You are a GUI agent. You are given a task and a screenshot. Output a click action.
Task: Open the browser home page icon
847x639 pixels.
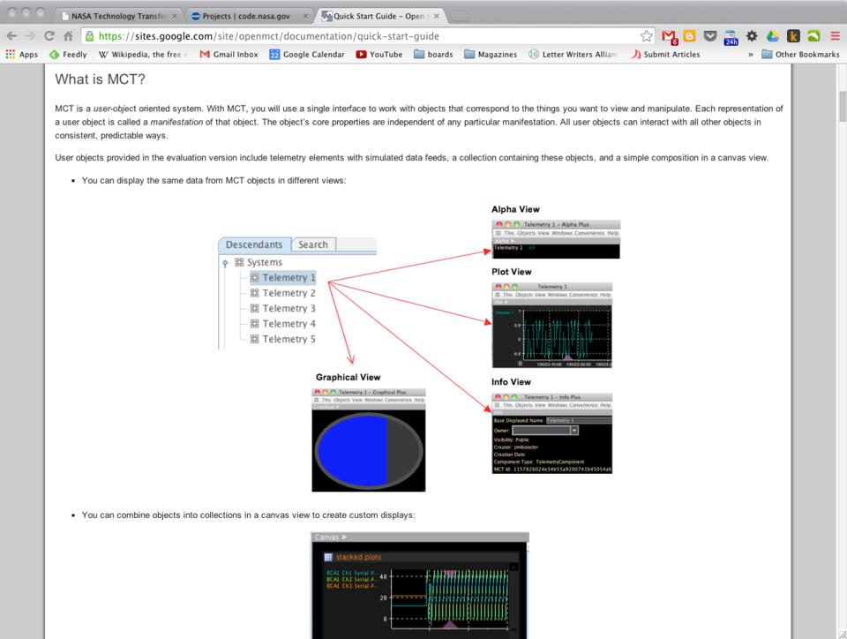click(68, 36)
